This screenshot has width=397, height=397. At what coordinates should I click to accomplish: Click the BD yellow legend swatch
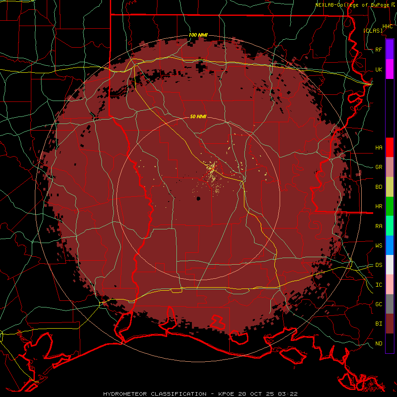point(390,187)
